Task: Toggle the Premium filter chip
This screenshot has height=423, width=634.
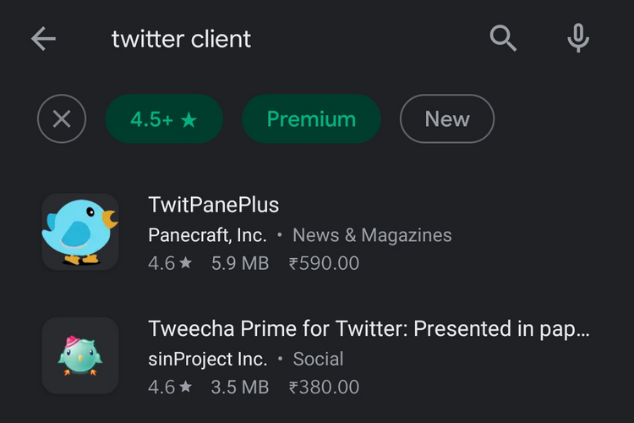Action: pos(311,119)
